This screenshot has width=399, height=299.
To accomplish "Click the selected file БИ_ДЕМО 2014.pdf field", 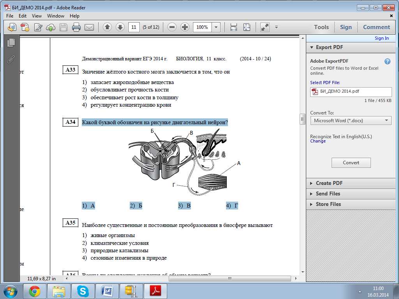I will 351,92.
